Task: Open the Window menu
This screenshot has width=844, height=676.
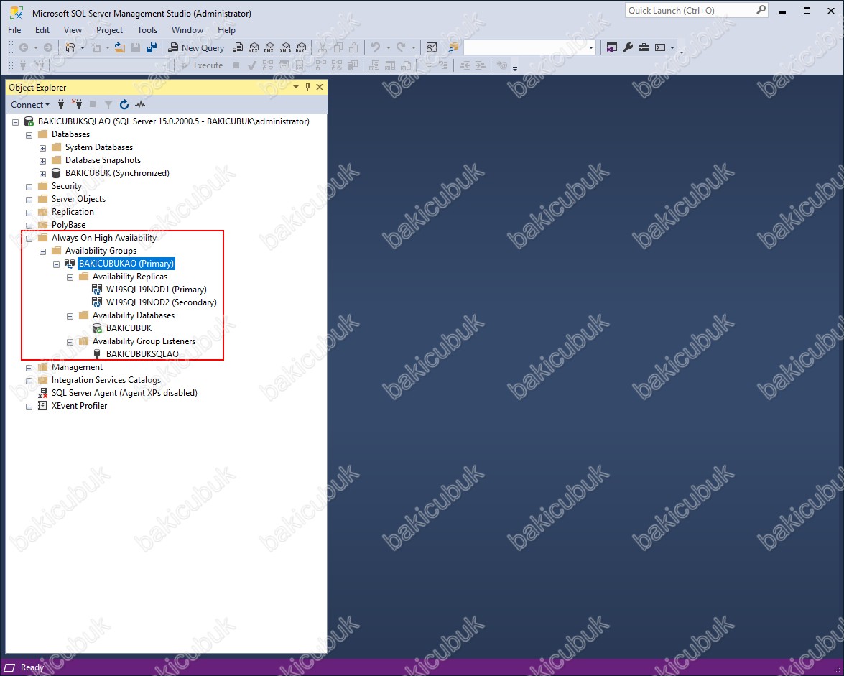Action: click(x=187, y=30)
